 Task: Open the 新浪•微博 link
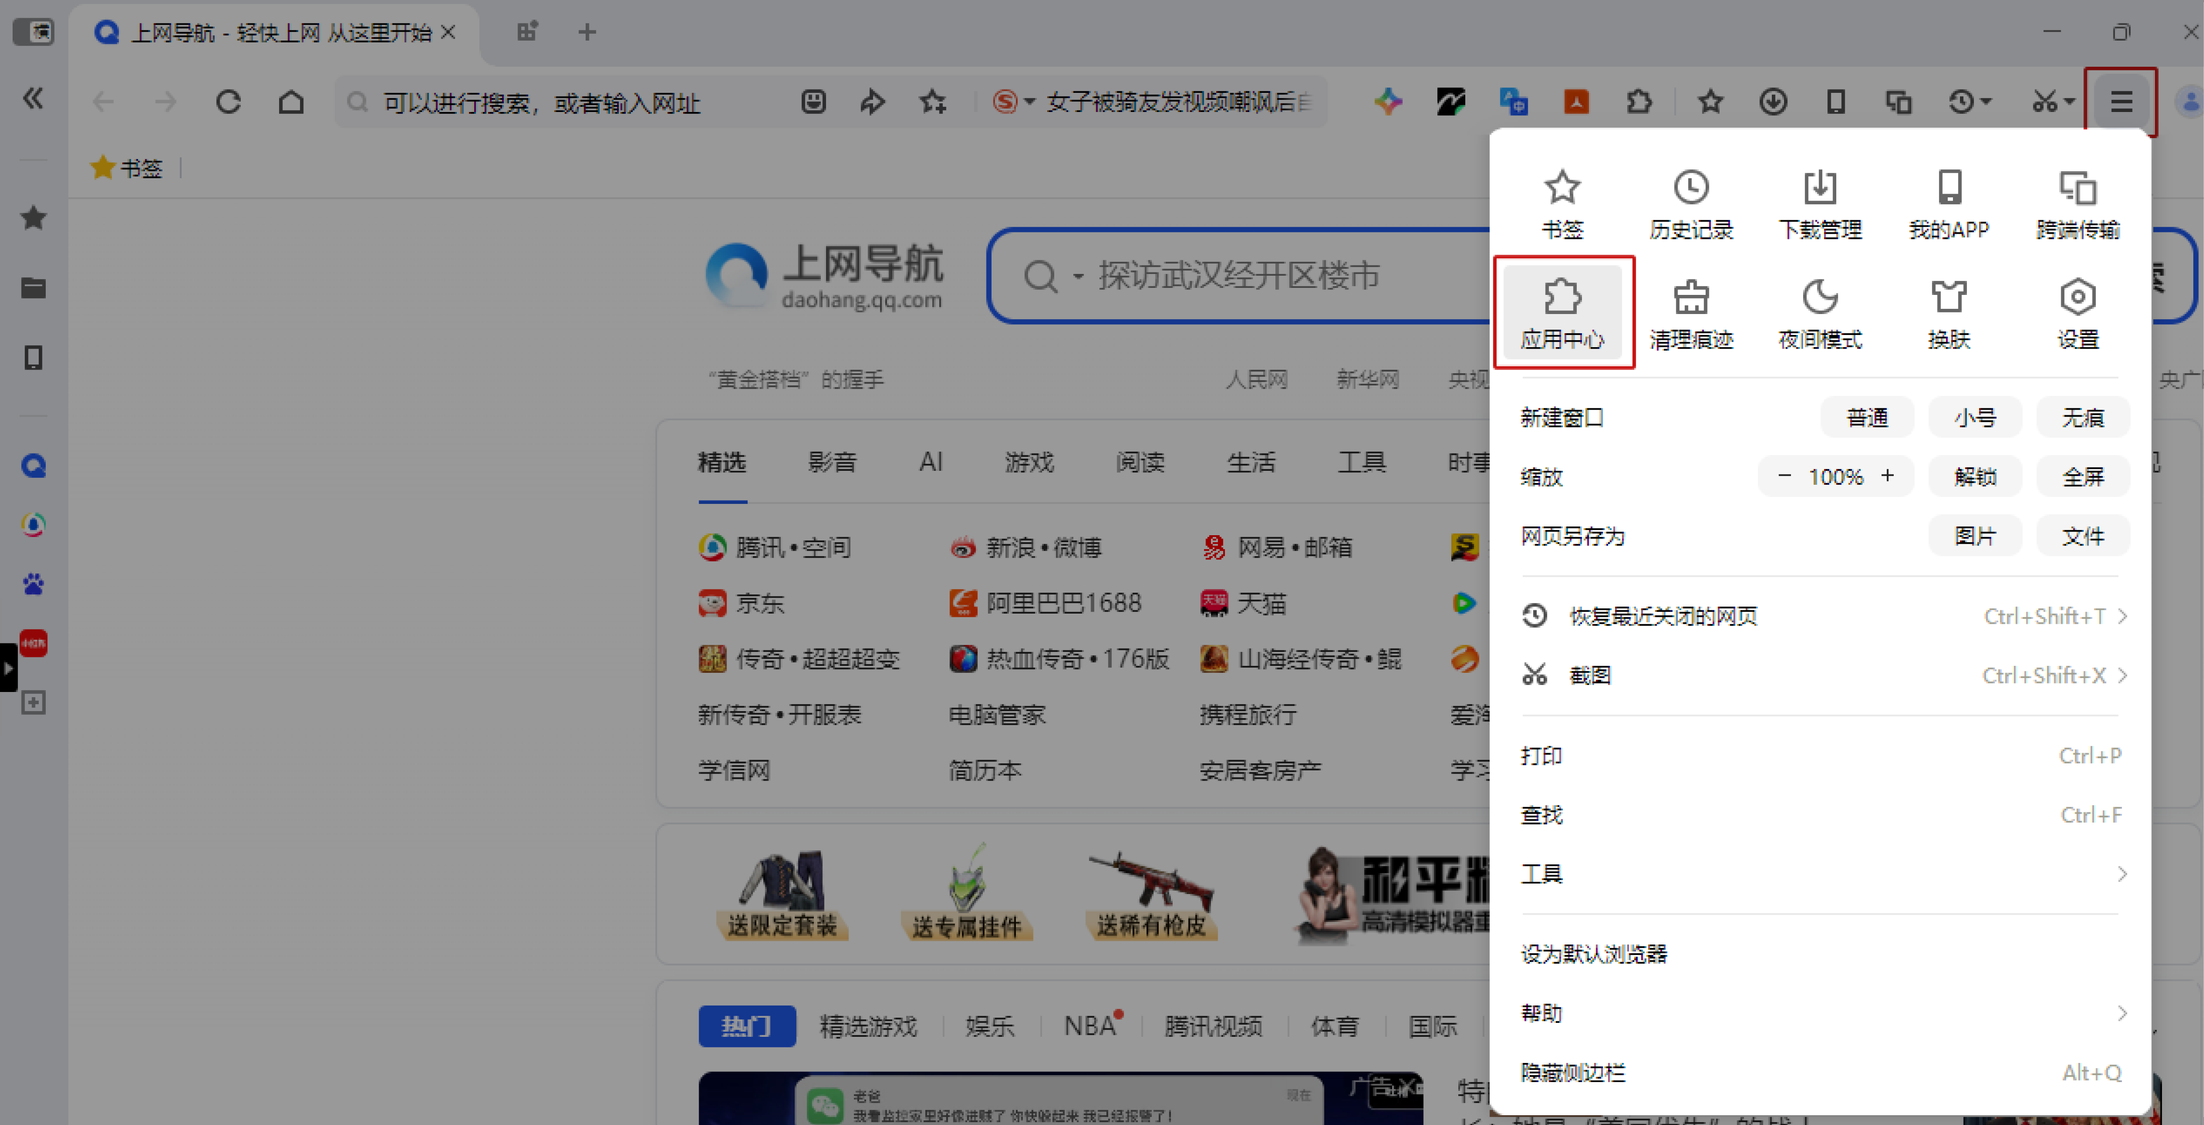[x=1025, y=547]
